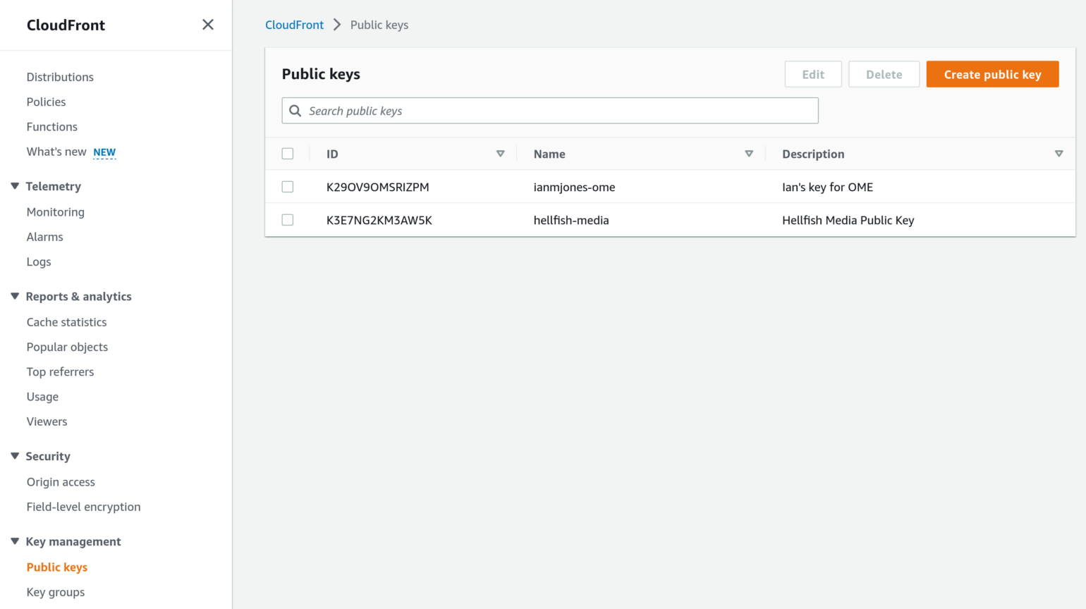The width and height of the screenshot is (1086, 609).
Task: Select Public keys in sidebar
Action: [57, 567]
